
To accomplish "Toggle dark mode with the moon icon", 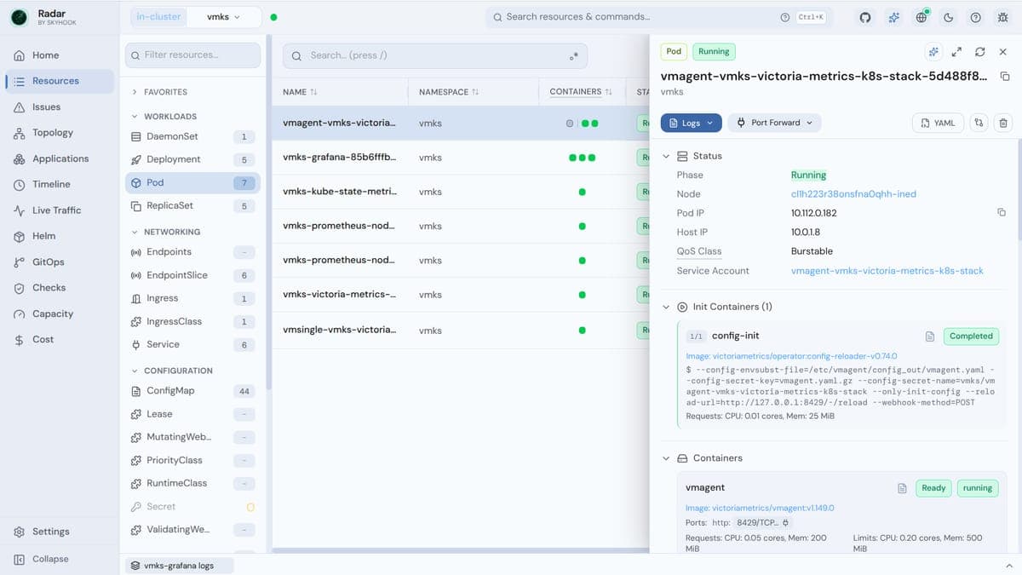I will pos(949,17).
